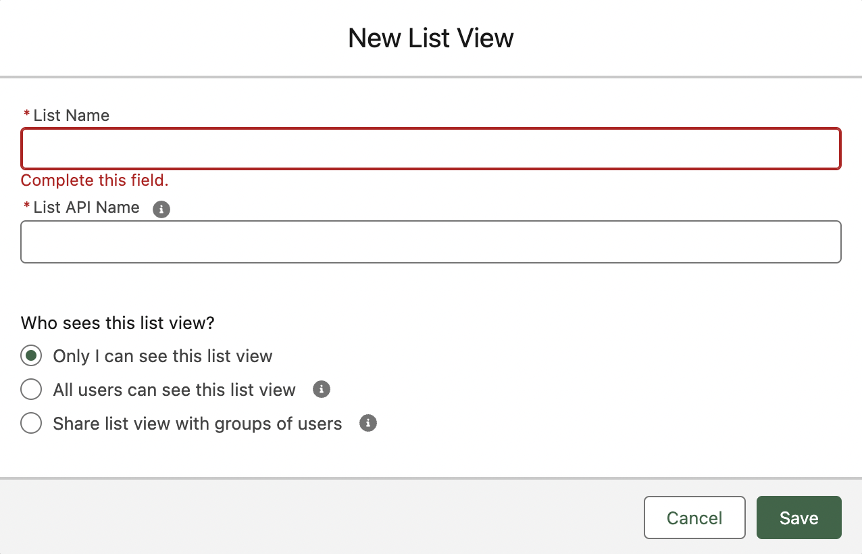Click the List API Name label text
The image size is (862, 554).
click(86, 207)
